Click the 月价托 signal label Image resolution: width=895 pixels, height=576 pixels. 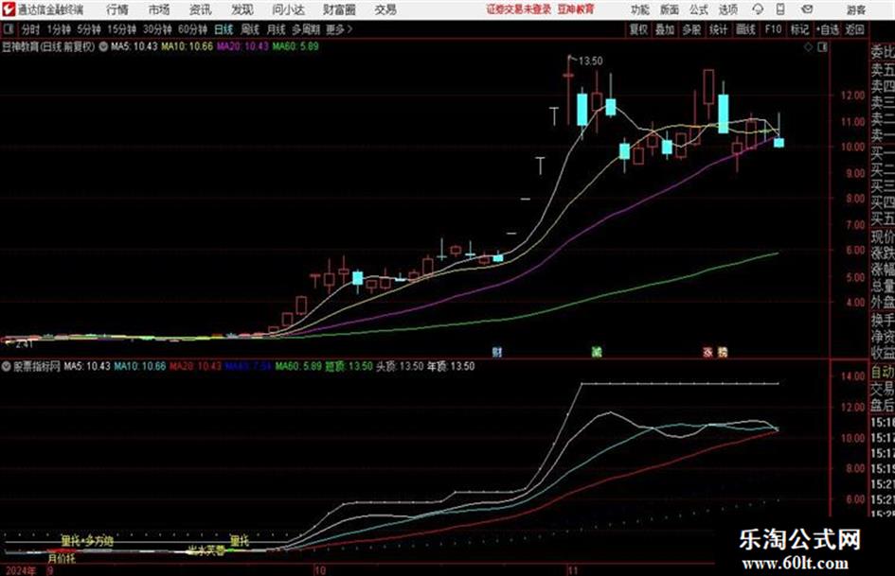pyautogui.click(x=62, y=558)
